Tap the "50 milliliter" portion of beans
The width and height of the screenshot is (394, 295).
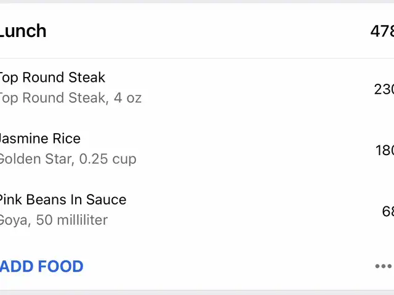[x=72, y=220]
